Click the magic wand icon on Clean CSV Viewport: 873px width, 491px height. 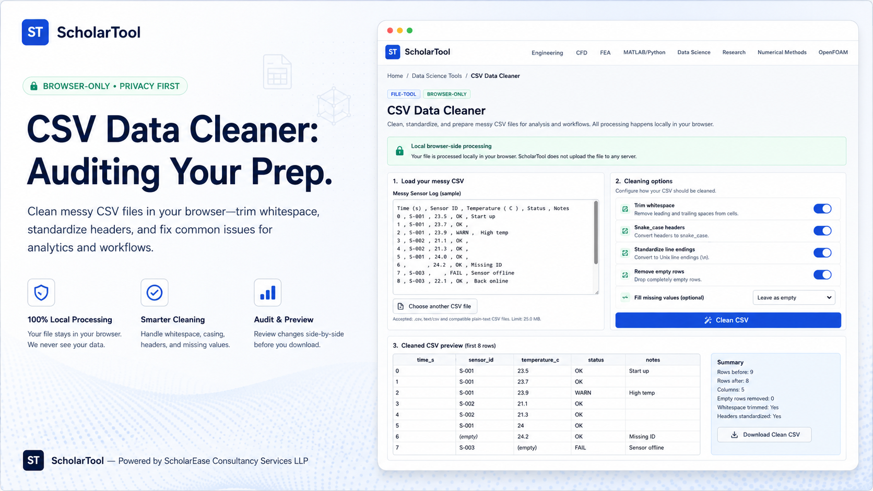708,320
